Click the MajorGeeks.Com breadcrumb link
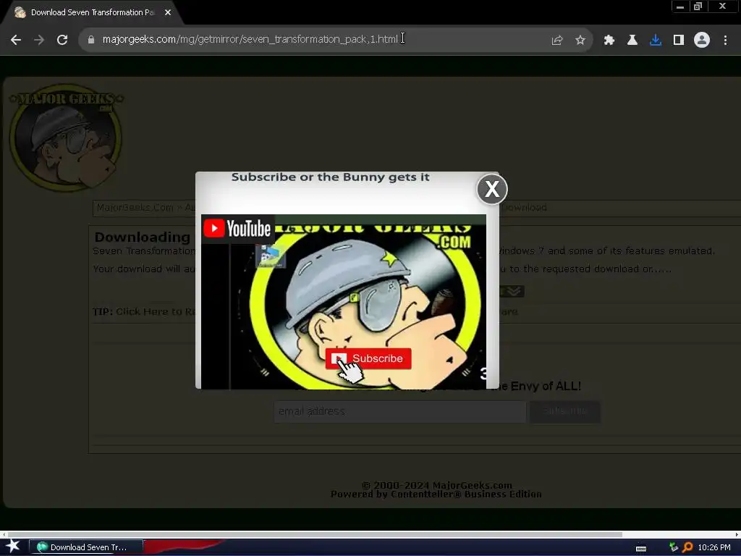Image resolution: width=741 pixels, height=556 pixels. [135, 208]
